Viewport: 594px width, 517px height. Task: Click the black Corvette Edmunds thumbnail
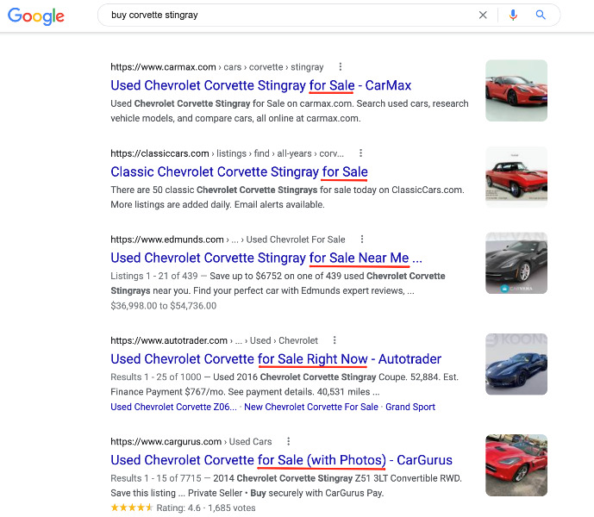(x=516, y=263)
